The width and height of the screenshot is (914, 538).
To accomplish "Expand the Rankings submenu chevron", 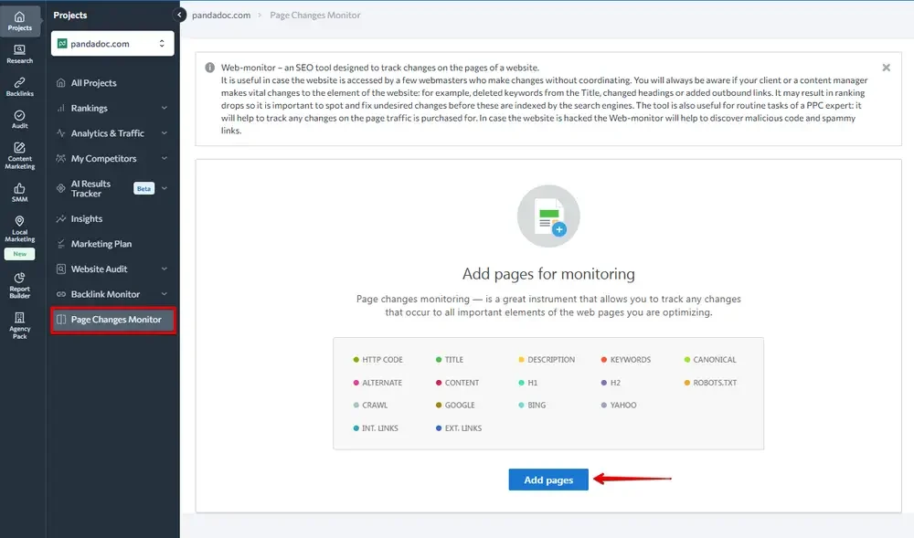I will 165,108.
